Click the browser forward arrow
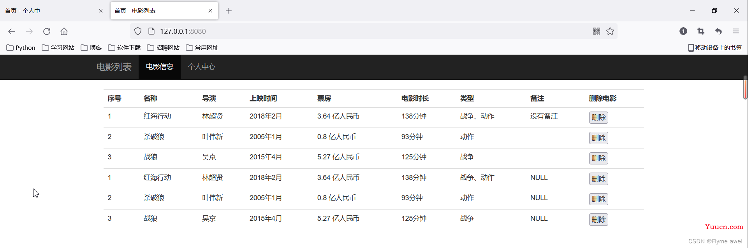 click(29, 31)
